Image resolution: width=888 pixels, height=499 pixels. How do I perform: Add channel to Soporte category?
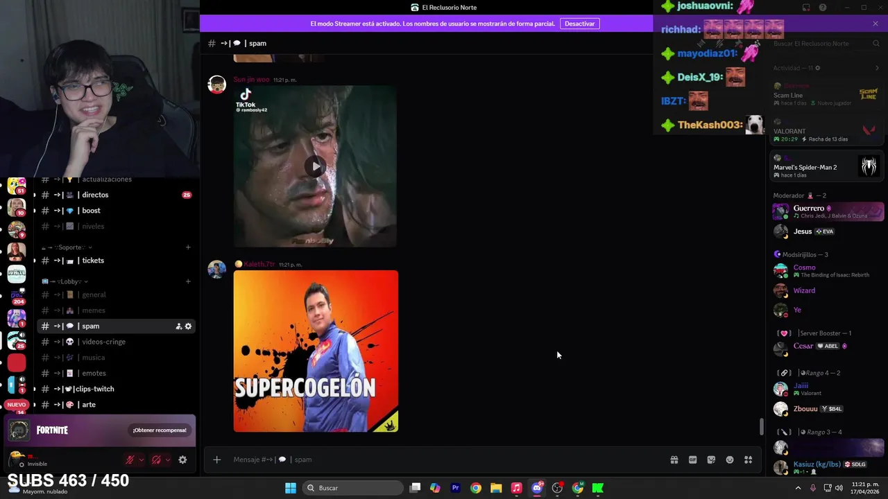pos(188,247)
